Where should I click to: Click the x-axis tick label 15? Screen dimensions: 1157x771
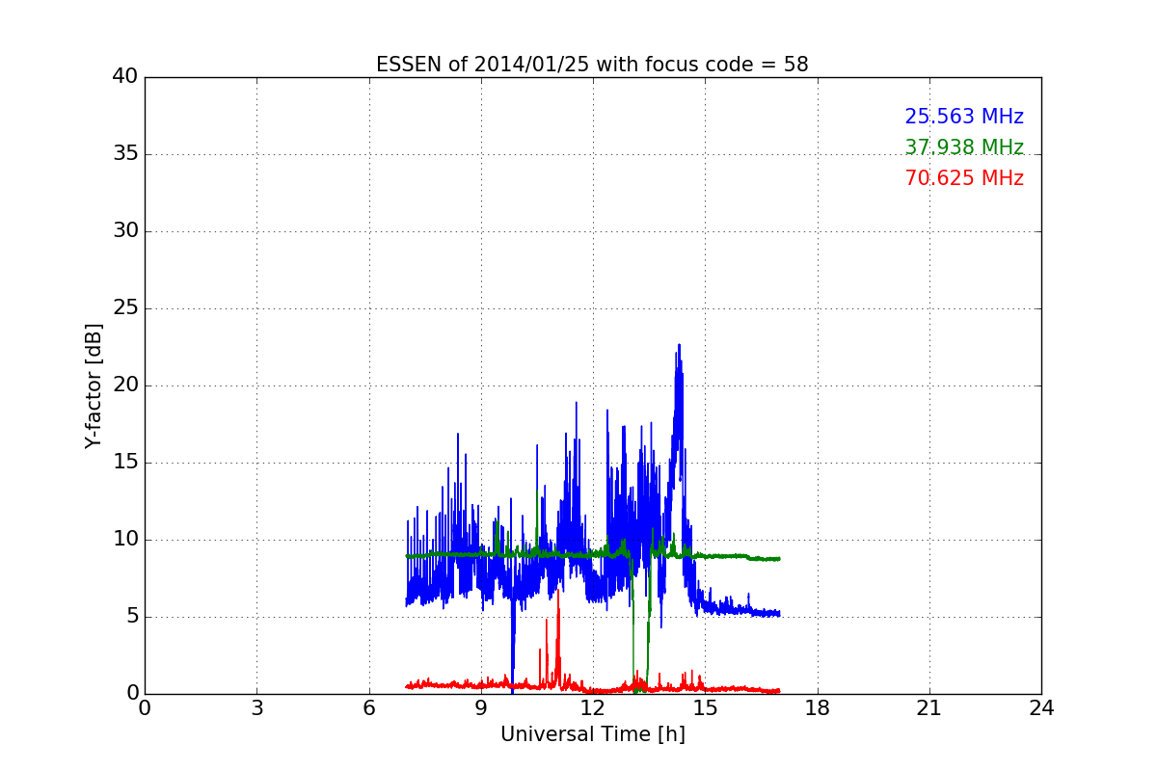(705, 707)
